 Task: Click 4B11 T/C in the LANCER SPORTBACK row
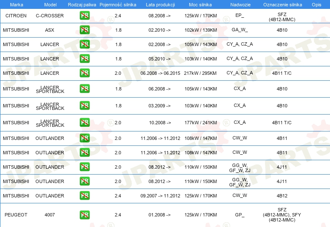(282, 123)
